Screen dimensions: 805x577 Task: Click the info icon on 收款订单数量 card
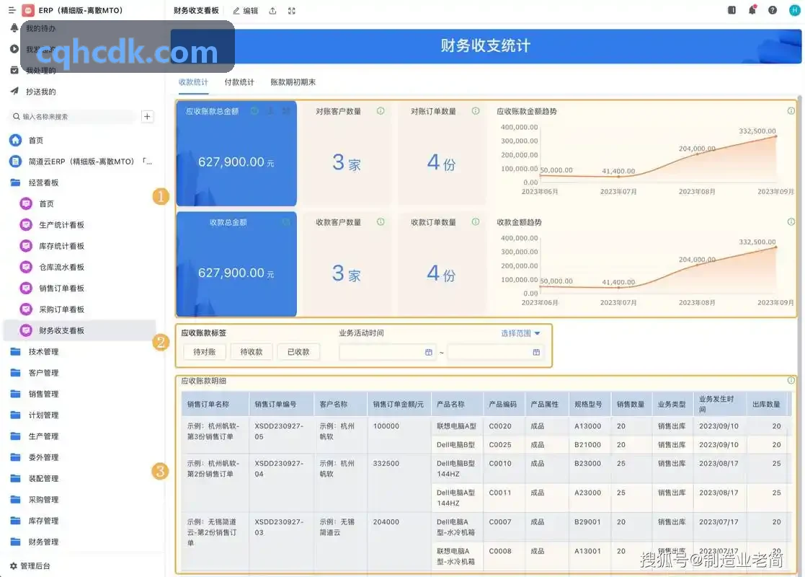tap(476, 222)
